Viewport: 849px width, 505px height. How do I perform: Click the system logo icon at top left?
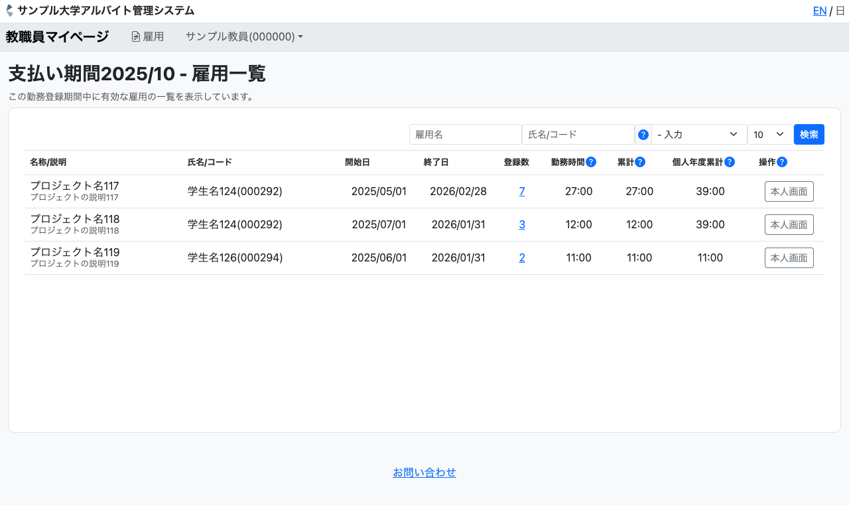point(9,11)
